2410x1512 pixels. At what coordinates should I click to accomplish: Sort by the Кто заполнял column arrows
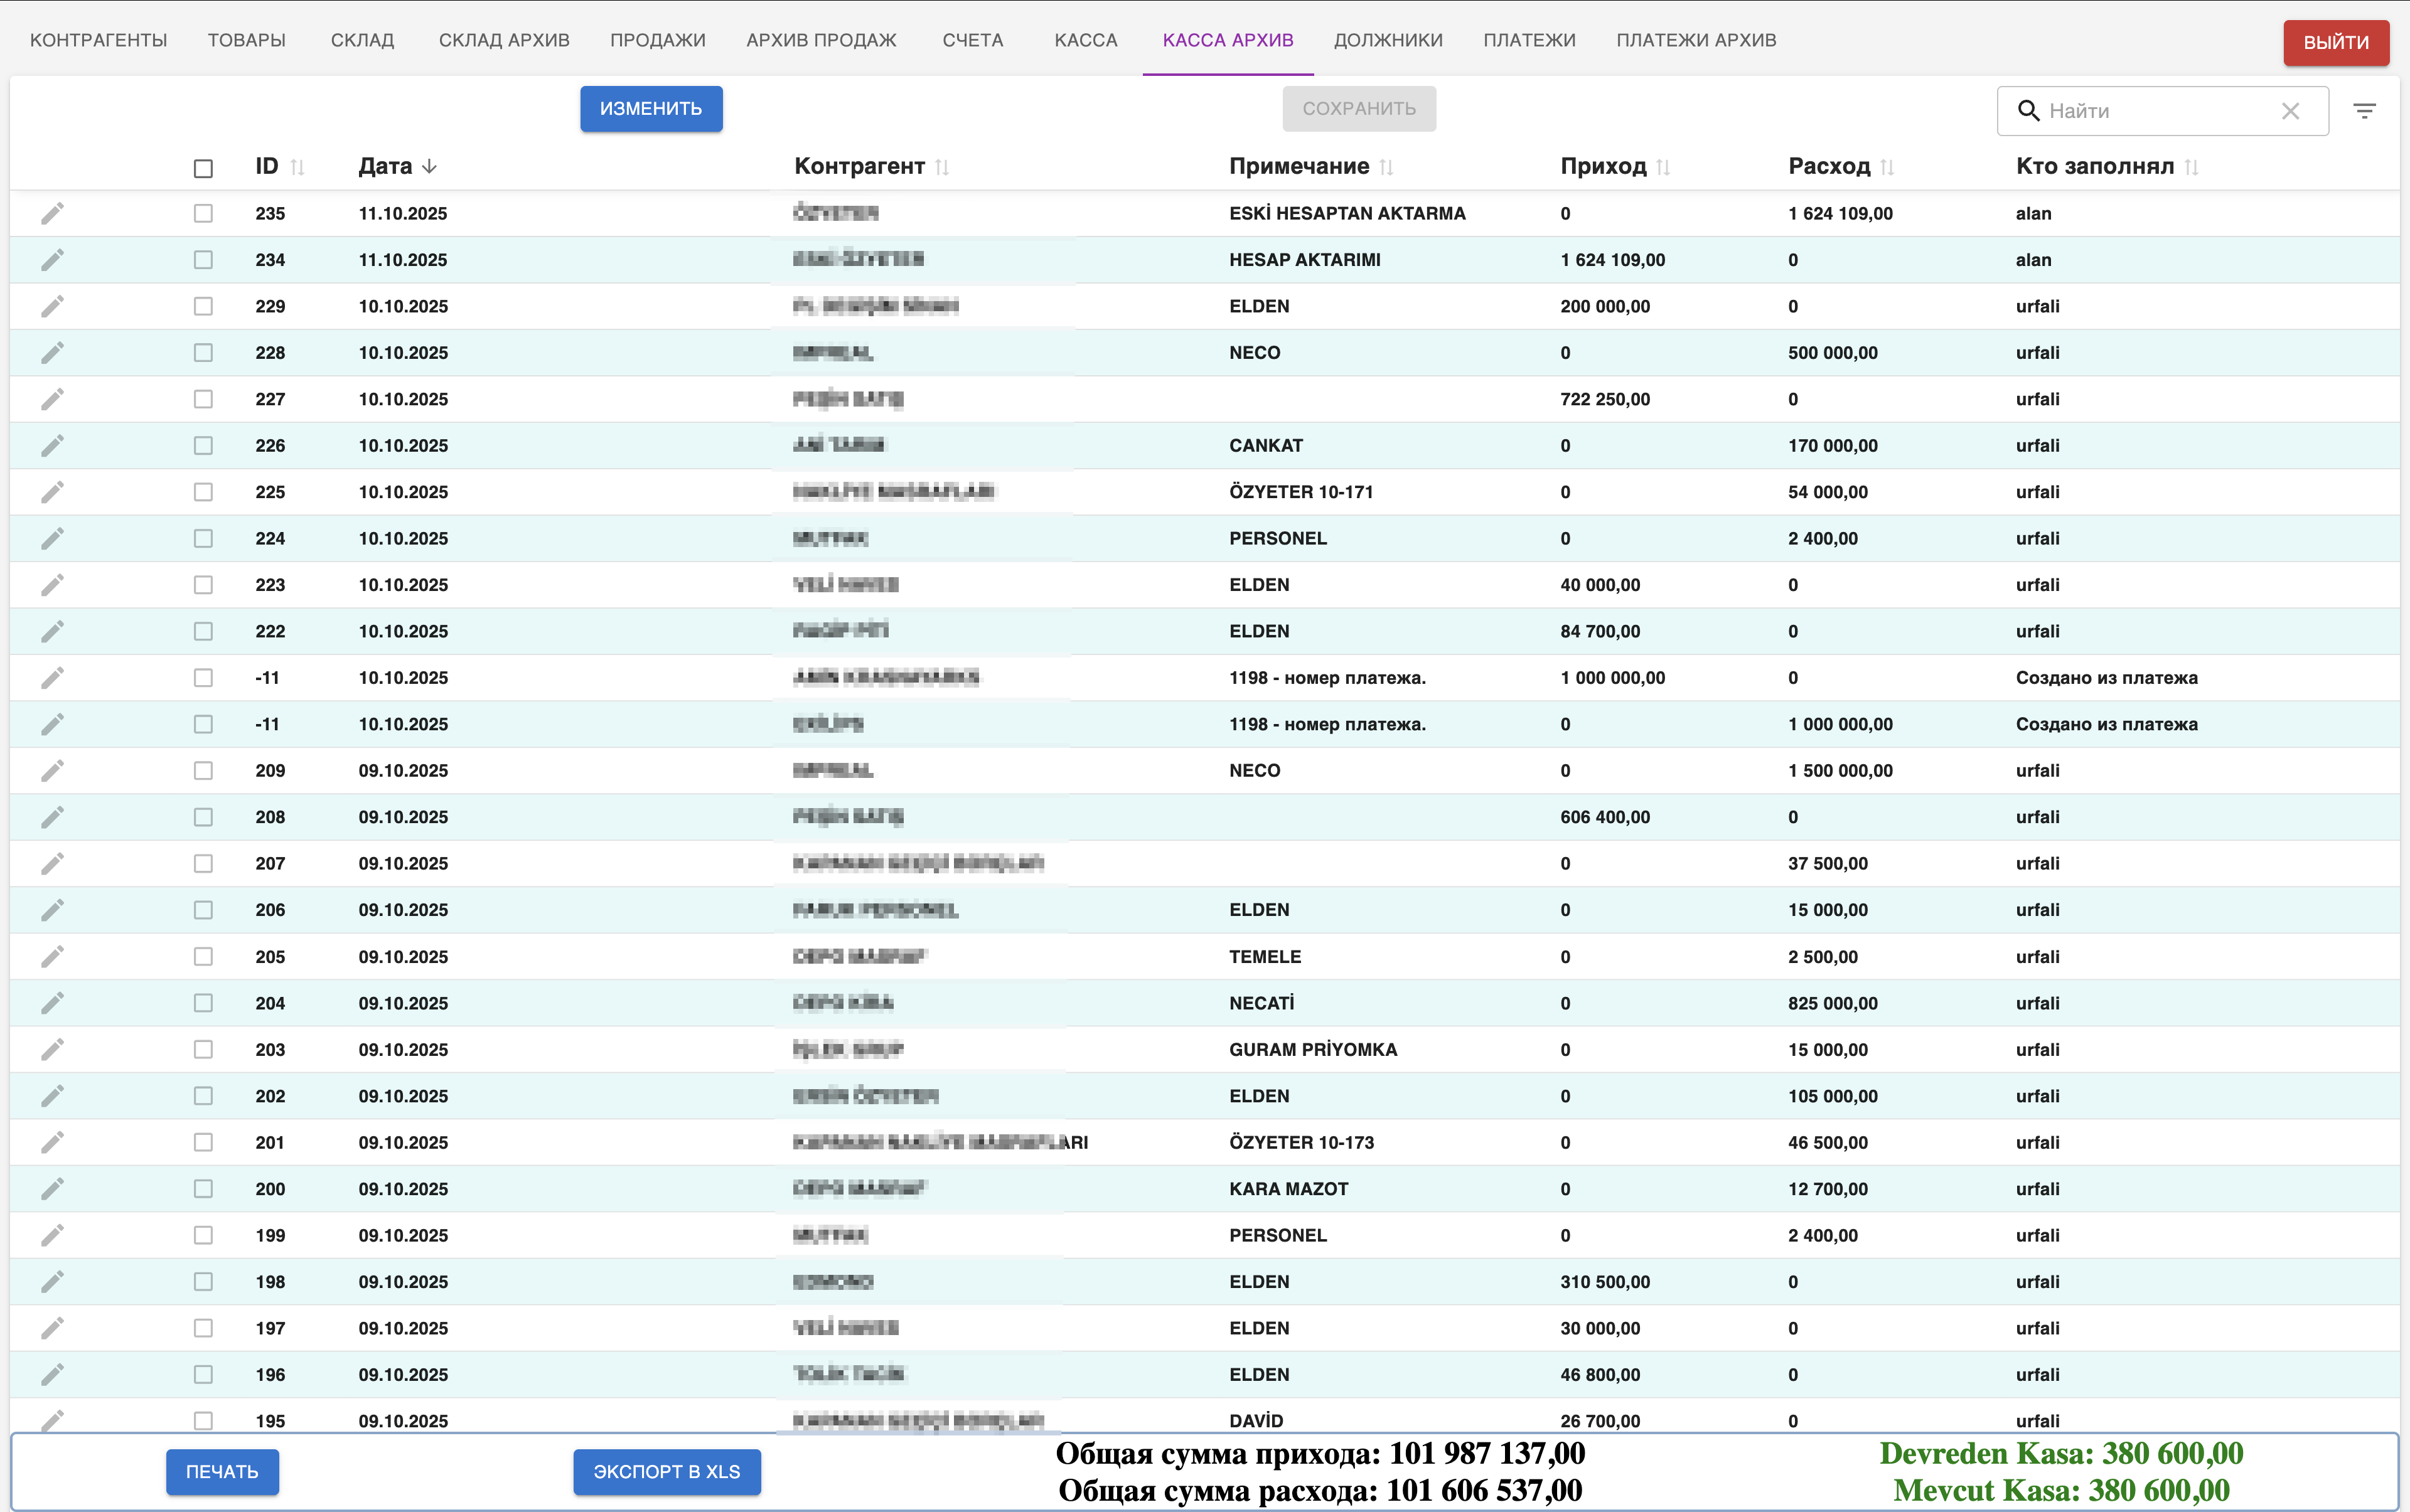click(x=2191, y=167)
